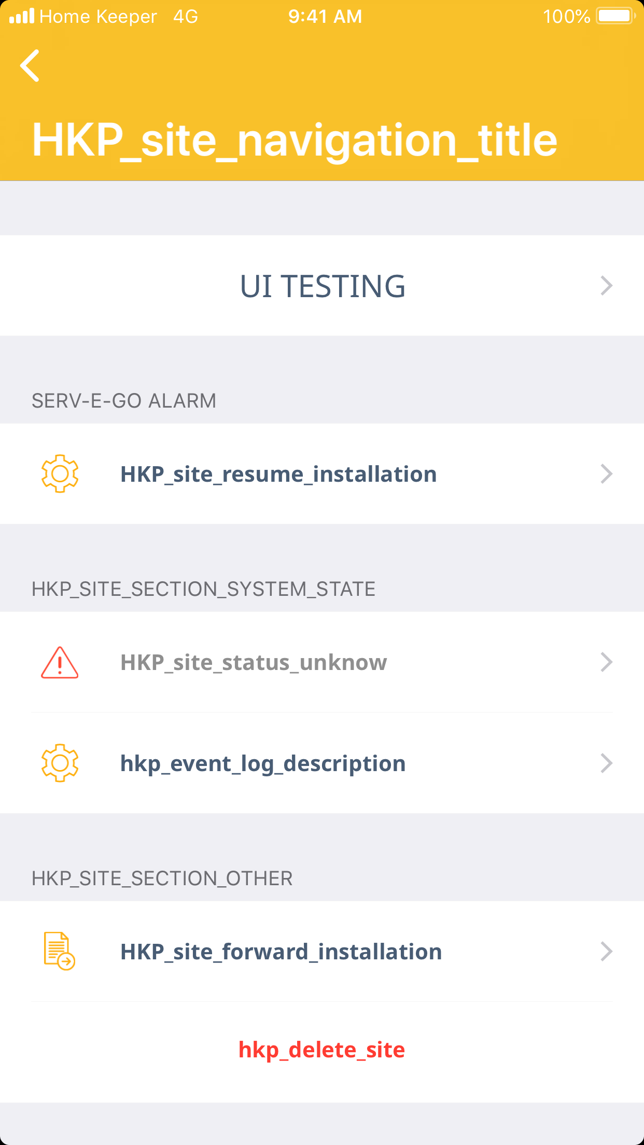The width and height of the screenshot is (644, 1145).
Task: Tap the battery icon in status bar
Action: tap(615, 16)
